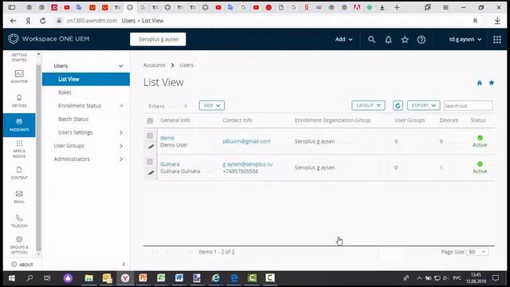The image size is (510, 287).
Task: Open the td g.aysen account dropdown
Action: [465, 39]
